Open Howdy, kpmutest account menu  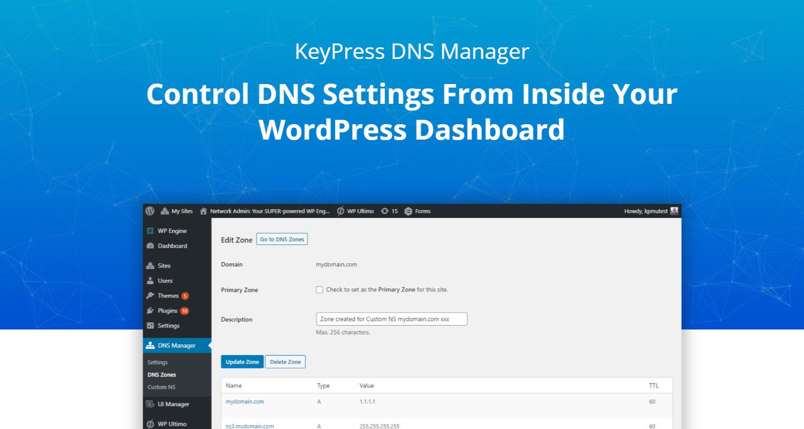click(x=651, y=211)
